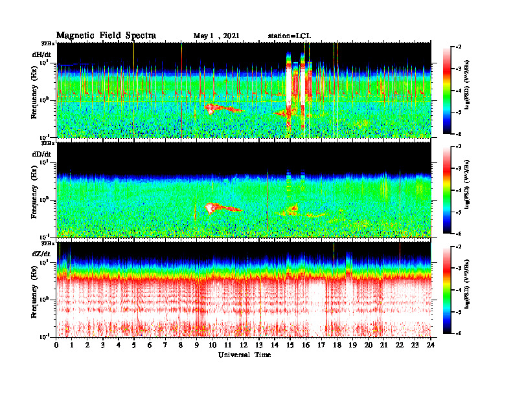The width and height of the screenshot is (513, 396).
Task: Click the 19 tick on the Universal Time axis
Action: (x=352, y=345)
